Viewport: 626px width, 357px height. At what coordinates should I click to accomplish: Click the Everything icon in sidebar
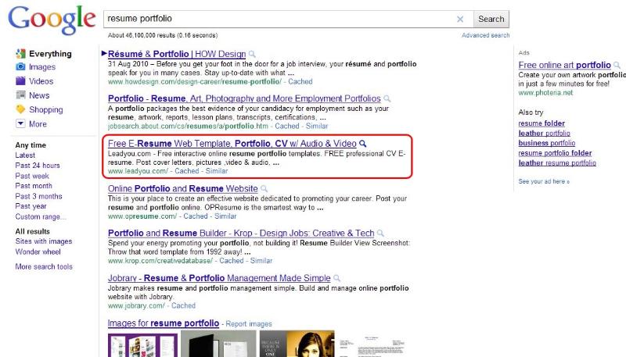pyautogui.click(x=20, y=54)
